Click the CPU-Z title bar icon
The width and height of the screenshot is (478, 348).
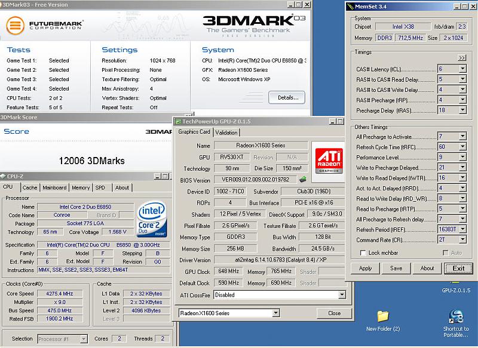pos(3,176)
